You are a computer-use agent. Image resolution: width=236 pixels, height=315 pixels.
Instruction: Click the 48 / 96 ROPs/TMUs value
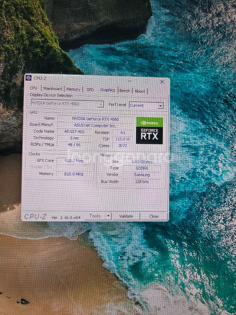pyautogui.click(x=74, y=145)
